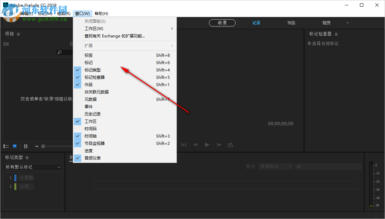
Task: Open the 所有默认标记 dropdown
Action: click(x=32, y=167)
